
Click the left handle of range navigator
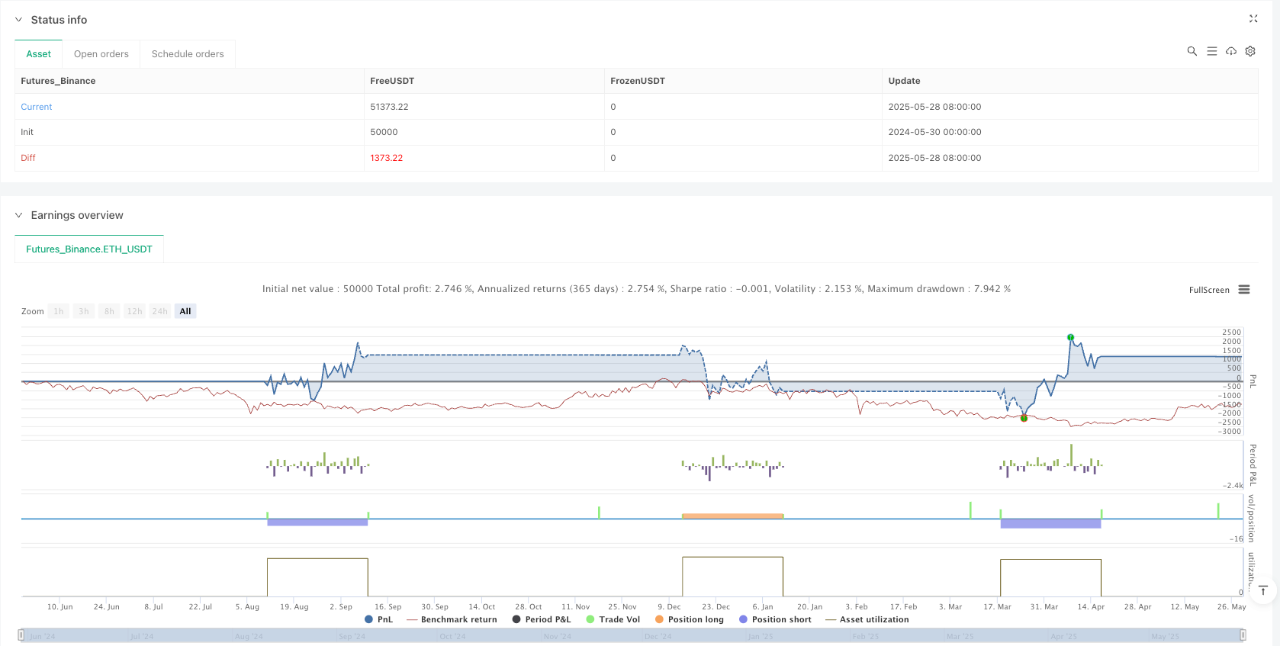(21, 635)
